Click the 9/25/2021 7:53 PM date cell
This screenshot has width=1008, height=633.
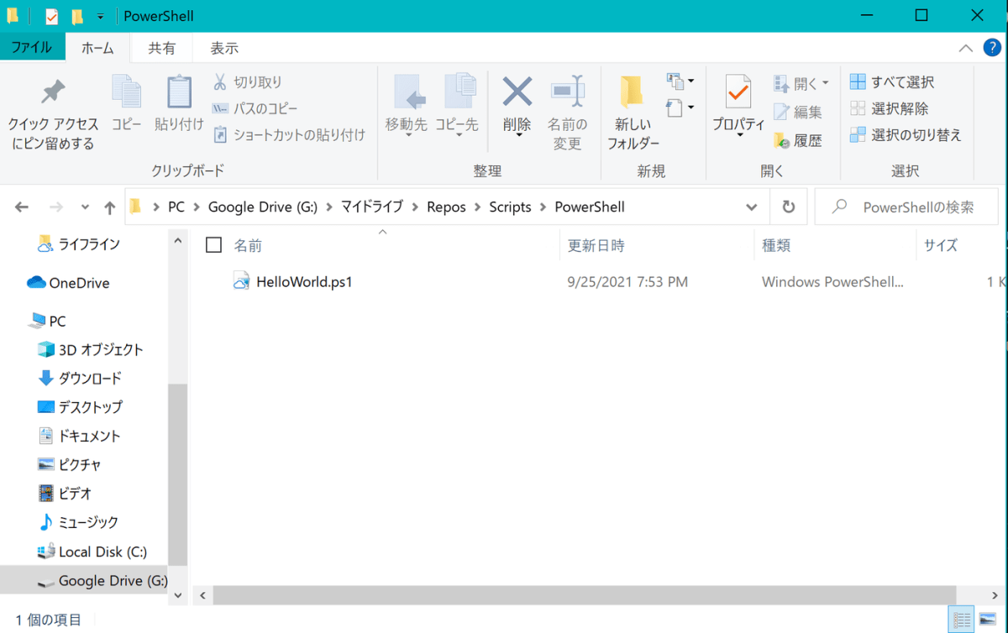[627, 282]
